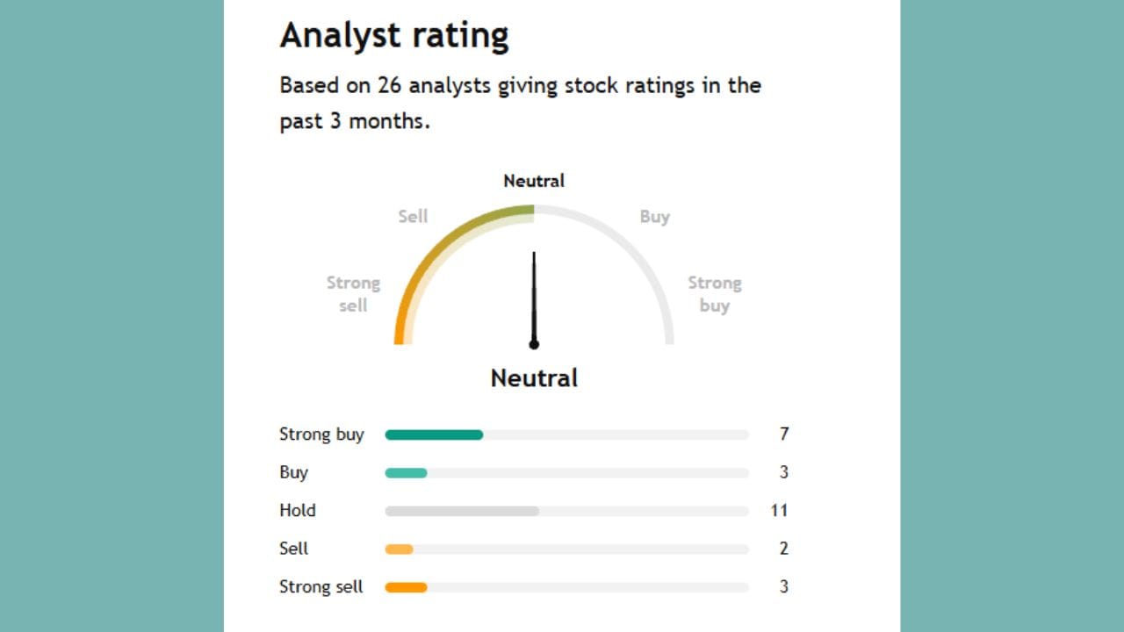This screenshot has width=1124, height=632.
Task: Click the Strong buy row label
Action: click(x=321, y=434)
